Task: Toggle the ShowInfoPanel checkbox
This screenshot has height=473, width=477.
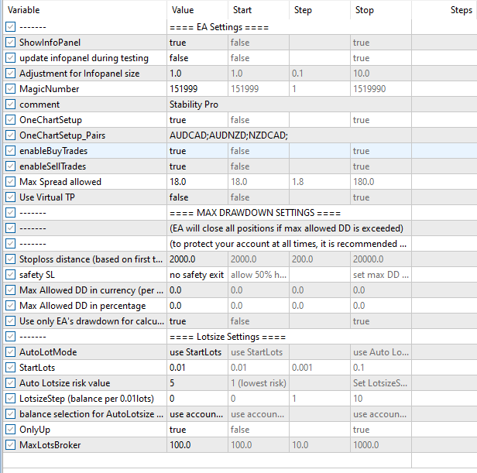Action: point(10,43)
